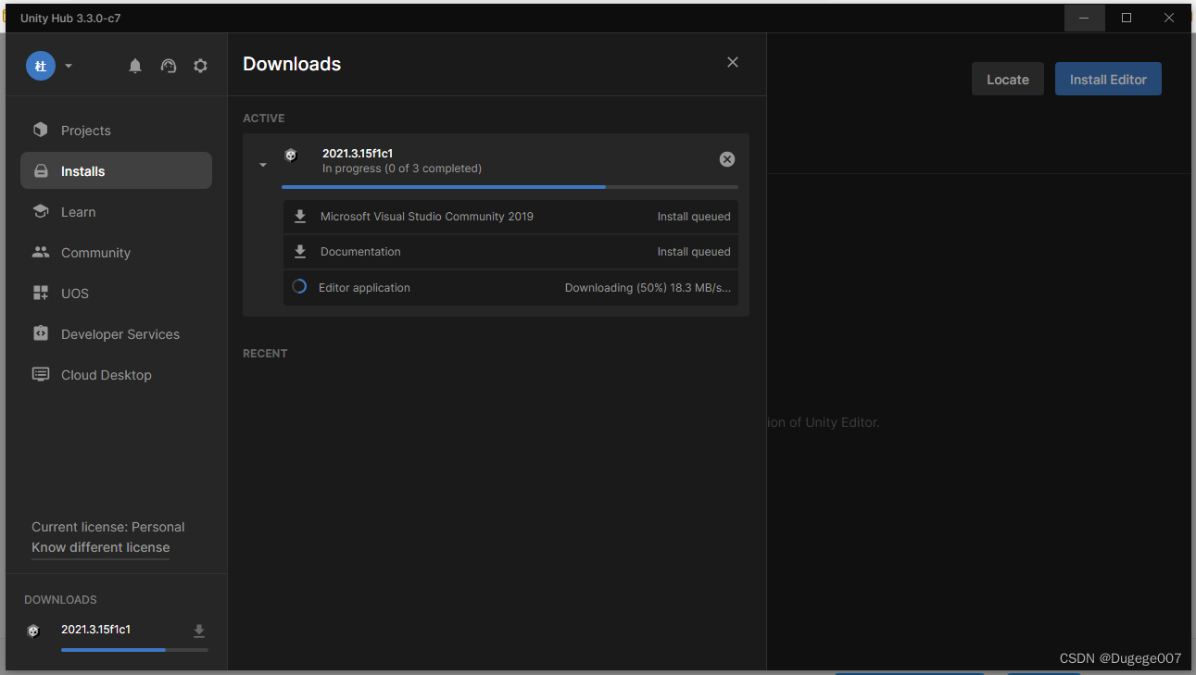Select the Installs sidebar item

116,171
